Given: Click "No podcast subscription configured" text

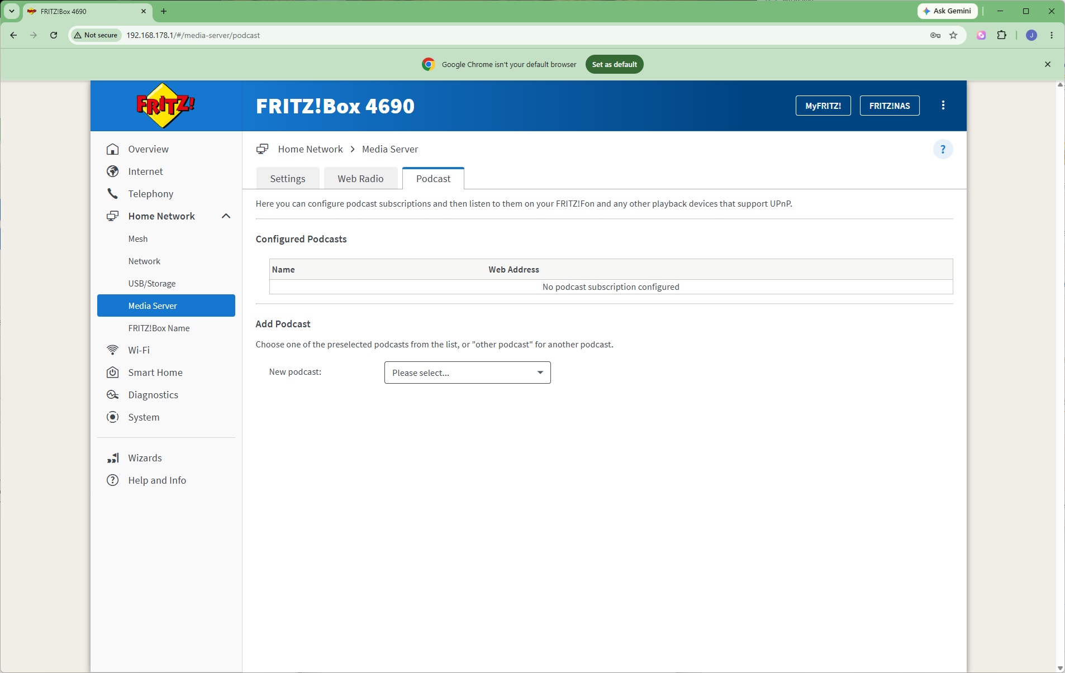Looking at the screenshot, I should [611, 287].
